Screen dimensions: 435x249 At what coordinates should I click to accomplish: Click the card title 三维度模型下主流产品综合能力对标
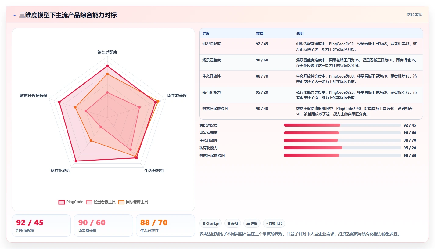click(68, 15)
